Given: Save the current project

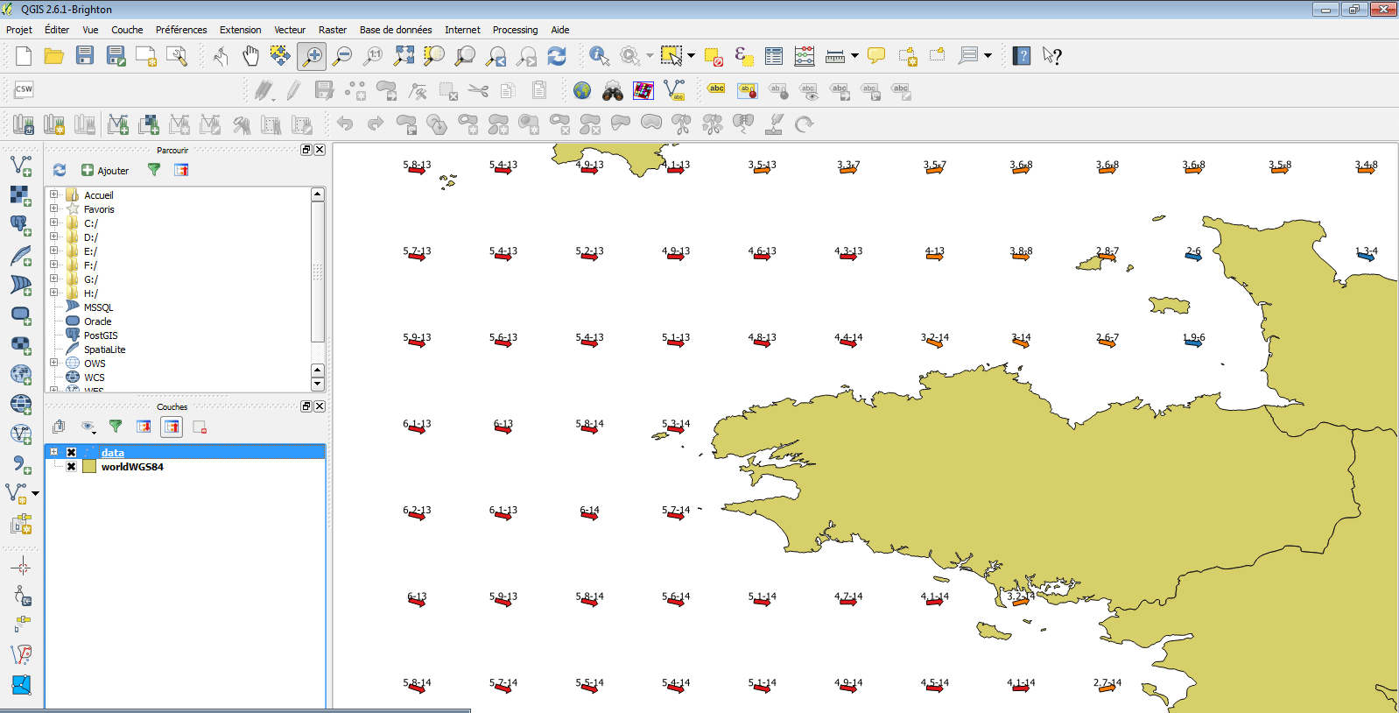Looking at the screenshot, I should [84, 56].
